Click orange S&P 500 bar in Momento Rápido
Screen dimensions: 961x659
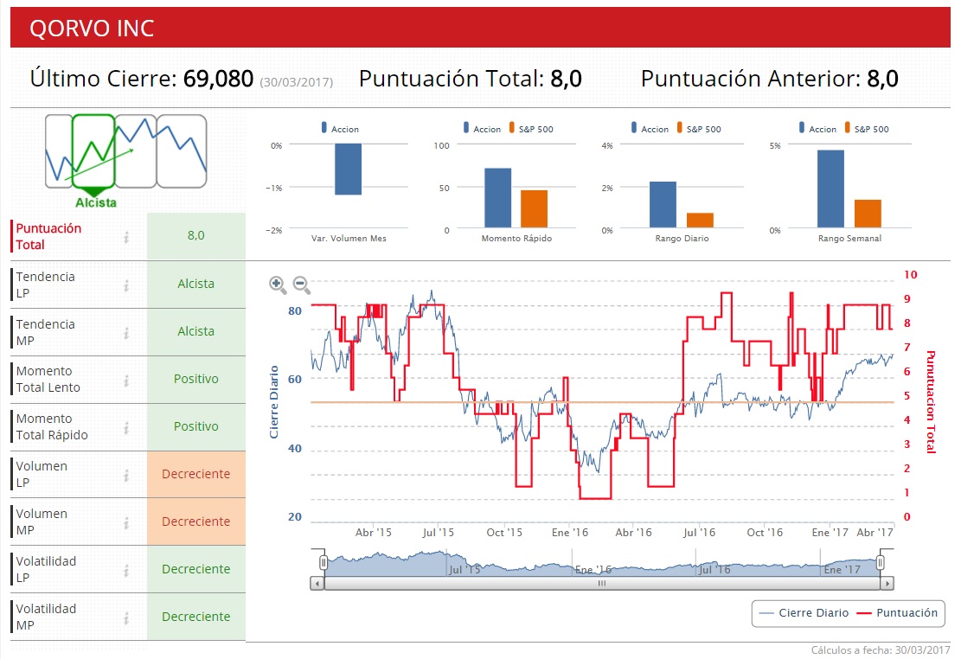pos(534,209)
